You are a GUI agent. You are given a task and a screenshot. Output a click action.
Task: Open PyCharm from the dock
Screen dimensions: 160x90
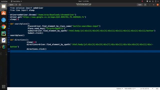[3, 33]
